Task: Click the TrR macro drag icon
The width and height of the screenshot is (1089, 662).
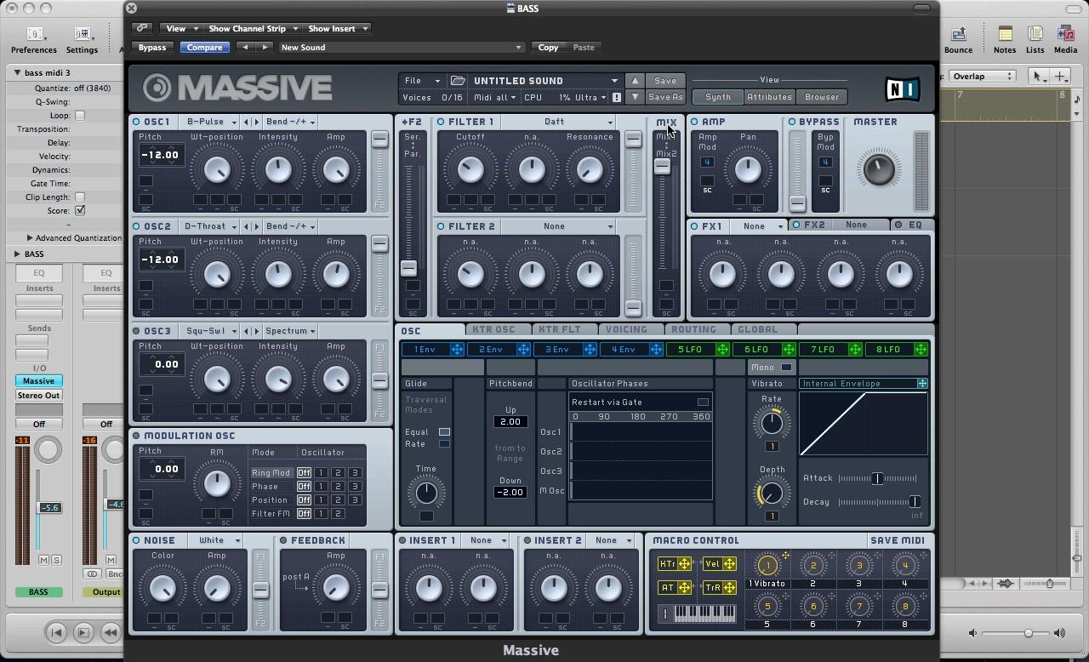Action: click(729, 587)
